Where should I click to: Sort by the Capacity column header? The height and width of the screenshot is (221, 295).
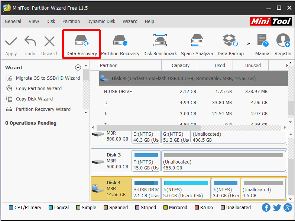(179, 65)
